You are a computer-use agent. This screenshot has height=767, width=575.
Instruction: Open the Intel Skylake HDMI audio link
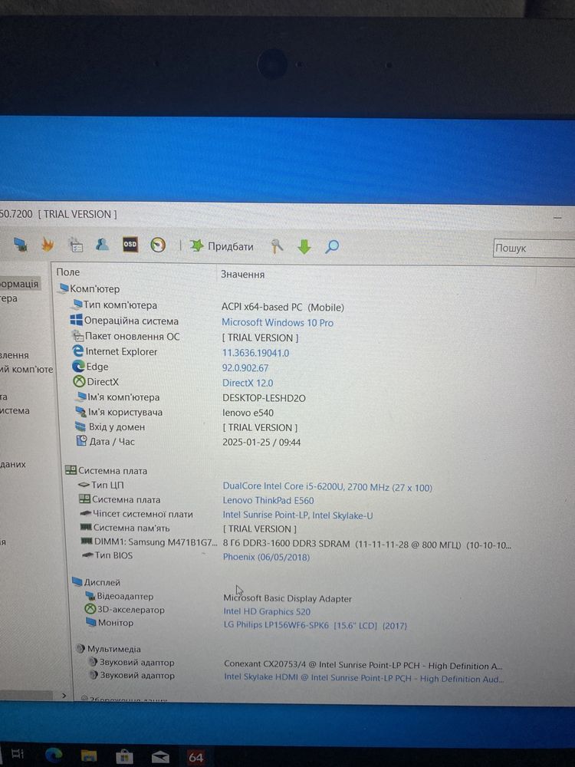(364, 679)
